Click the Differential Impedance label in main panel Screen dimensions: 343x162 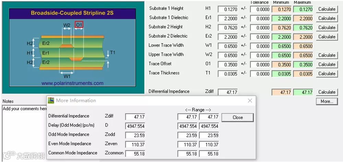pyautogui.click(x=169, y=91)
